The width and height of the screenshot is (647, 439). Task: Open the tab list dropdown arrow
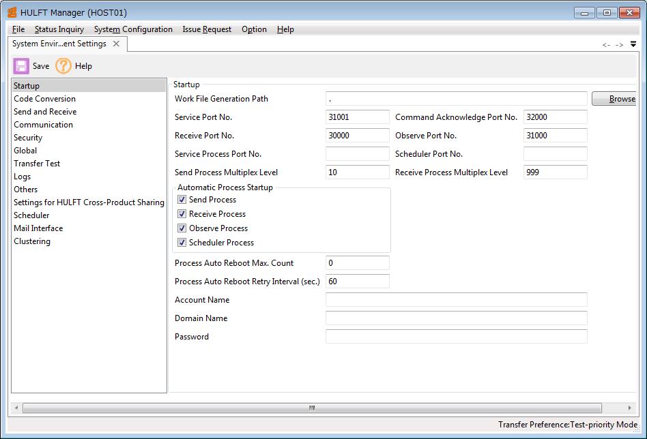633,44
